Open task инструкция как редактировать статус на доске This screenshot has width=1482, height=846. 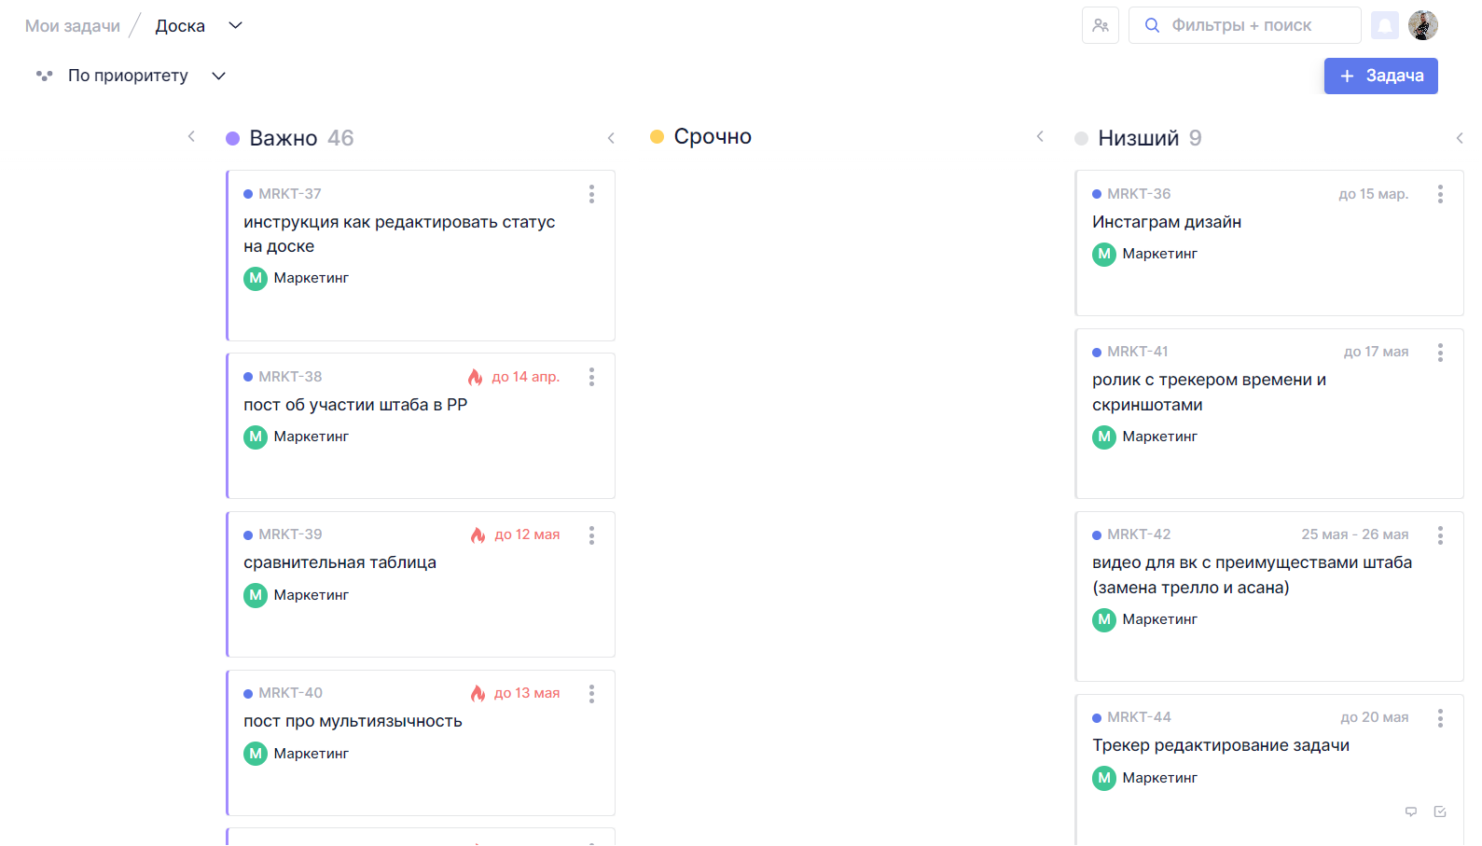pos(399,234)
